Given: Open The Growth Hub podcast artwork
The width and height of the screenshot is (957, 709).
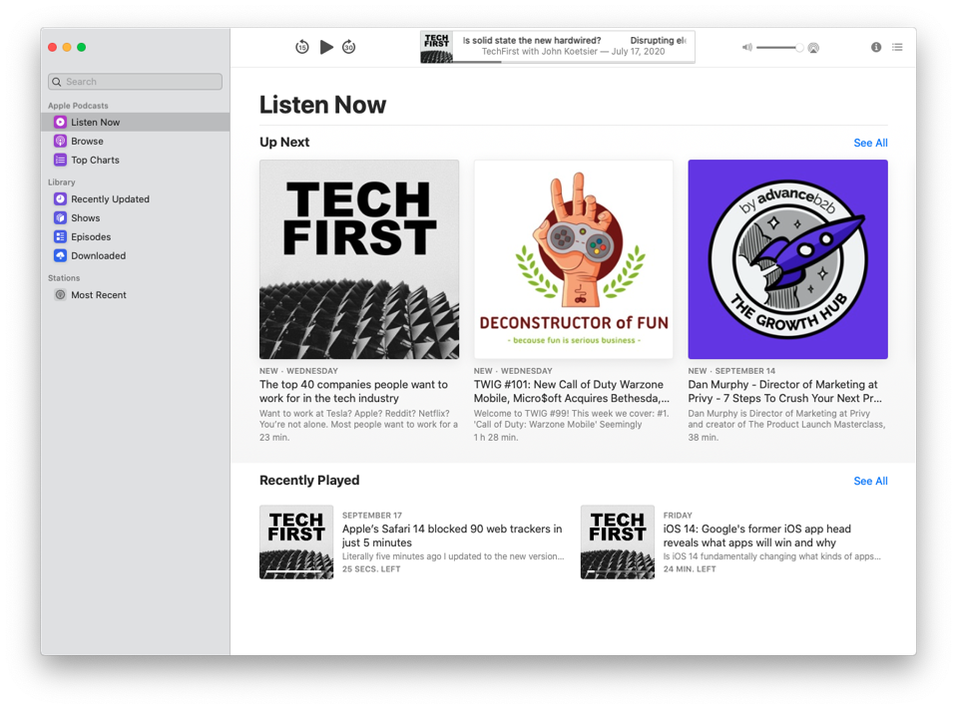Looking at the screenshot, I should pyautogui.click(x=787, y=259).
